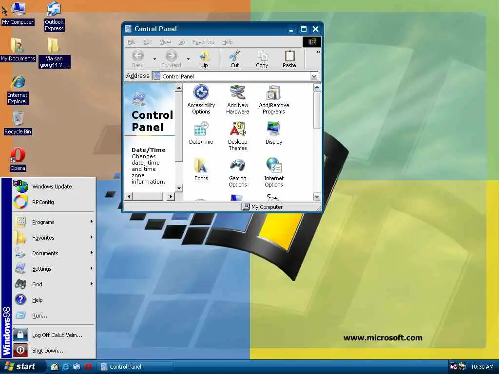This screenshot has height=374, width=499.
Task: Select the Via san giorg44 folder
Action: click(x=54, y=53)
